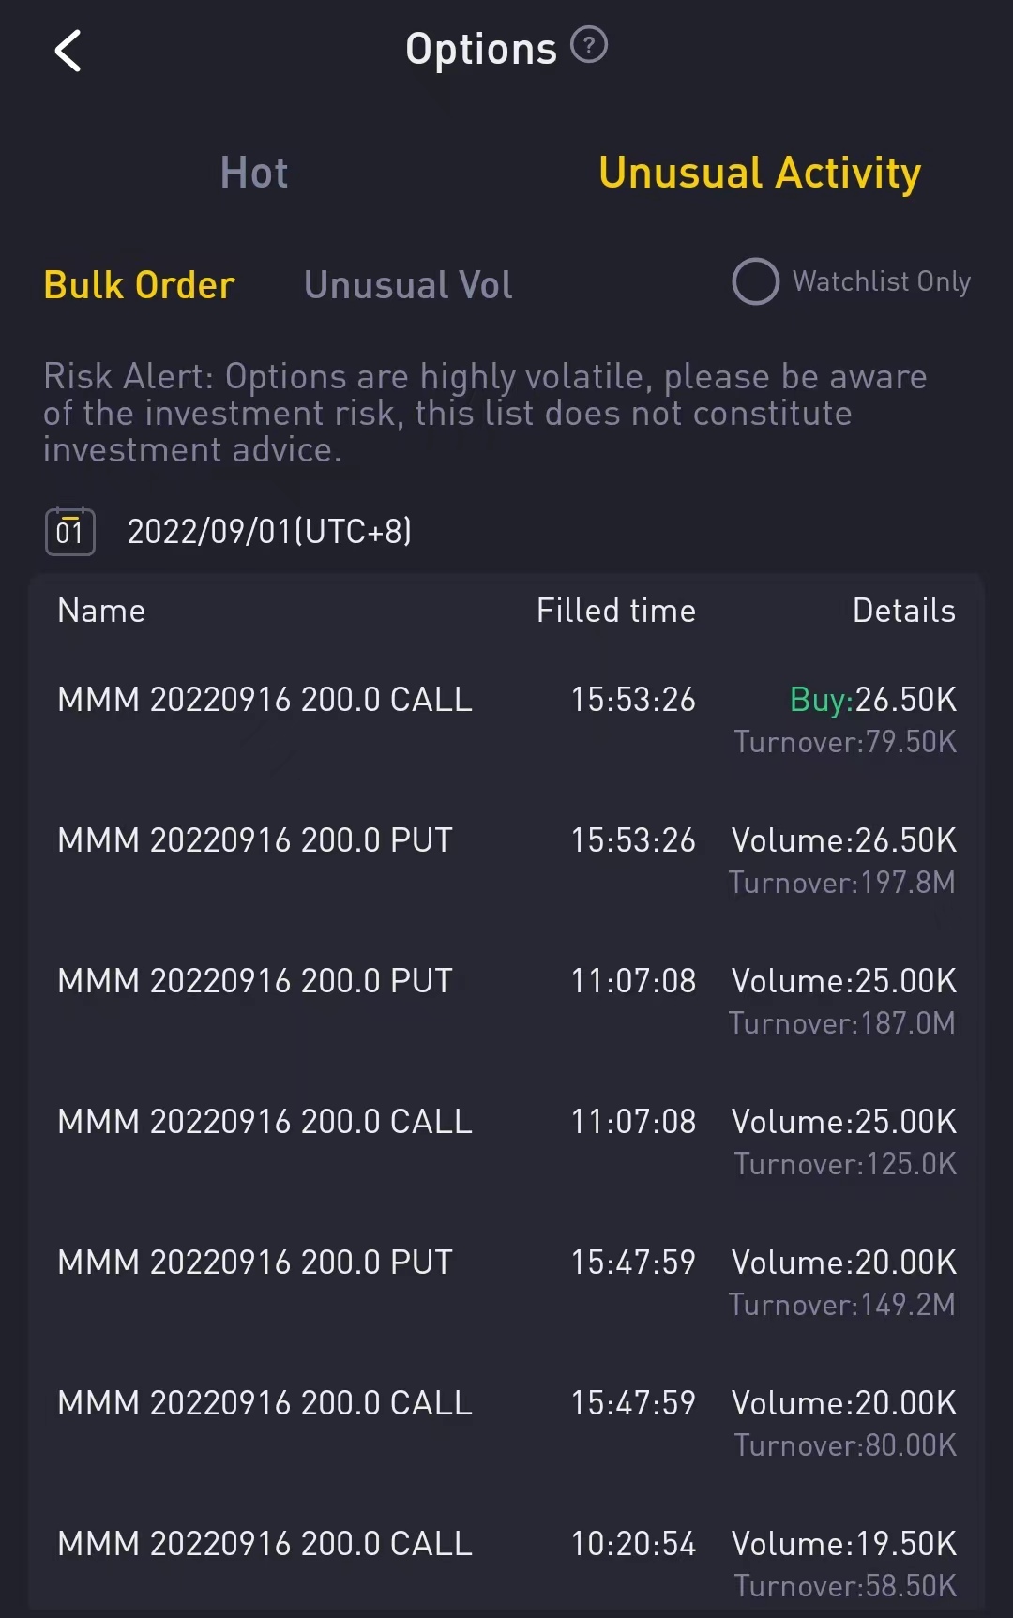The height and width of the screenshot is (1618, 1013).
Task: Tap the 2022/09/01(UTC+8) date selector
Action: click(269, 532)
